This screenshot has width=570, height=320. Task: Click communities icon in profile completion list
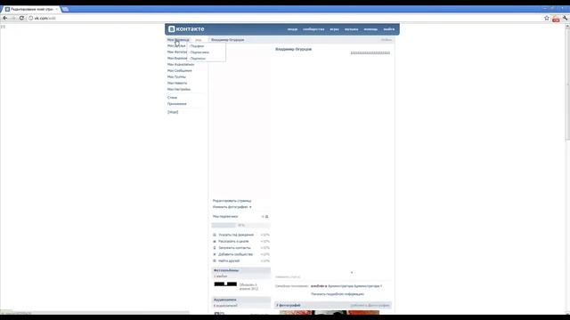click(215, 254)
